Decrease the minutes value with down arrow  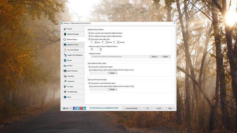click(x=118, y=43)
